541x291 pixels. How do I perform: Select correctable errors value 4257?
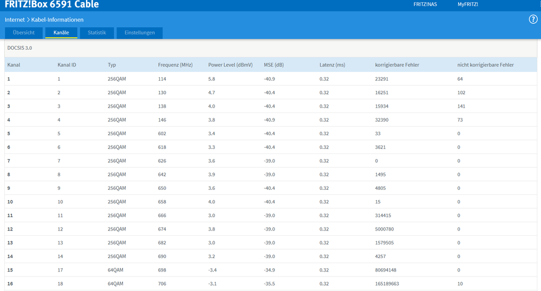point(380,256)
